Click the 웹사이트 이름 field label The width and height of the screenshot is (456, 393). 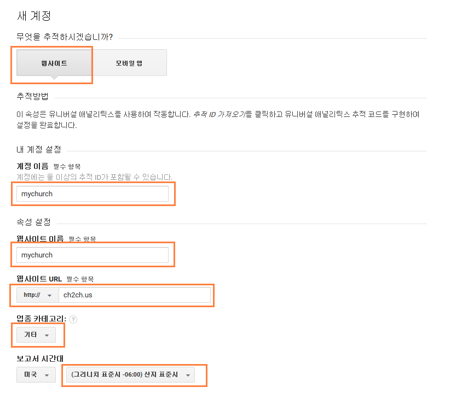(x=40, y=239)
